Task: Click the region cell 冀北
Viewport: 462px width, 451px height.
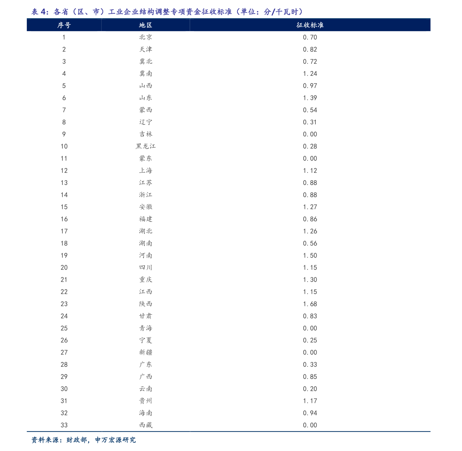Action: pos(145,61)
